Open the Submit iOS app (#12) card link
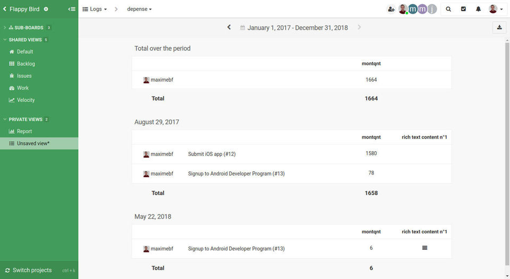510x279 pixels. click(x=211, y=154)
